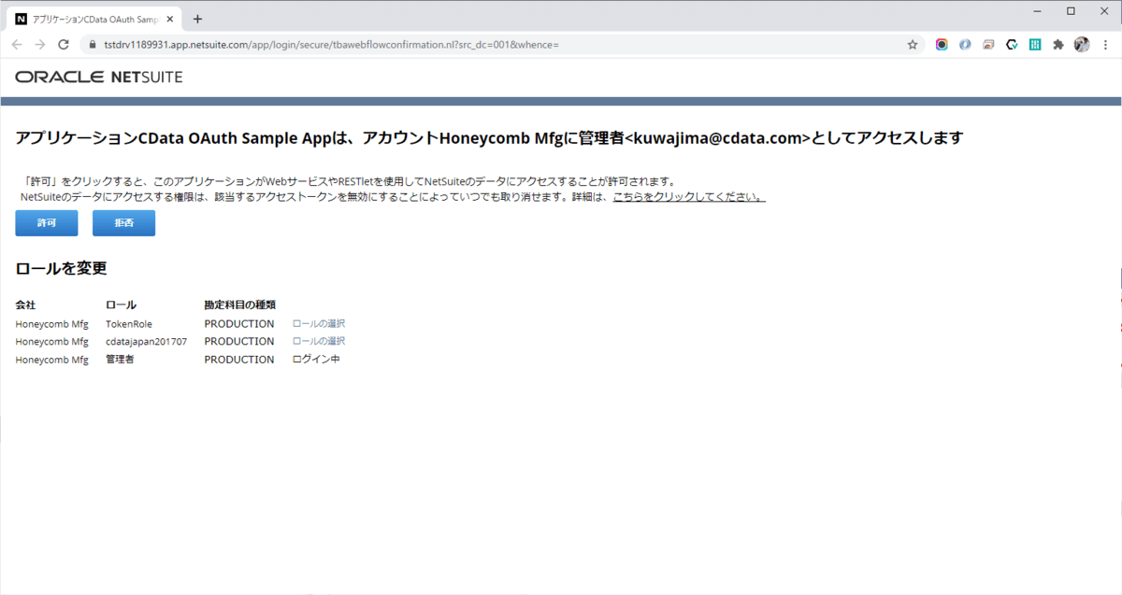This screenshot has width=1122, height=595.
Task: Maximize the Chrome window
Action: (1071, 11)
